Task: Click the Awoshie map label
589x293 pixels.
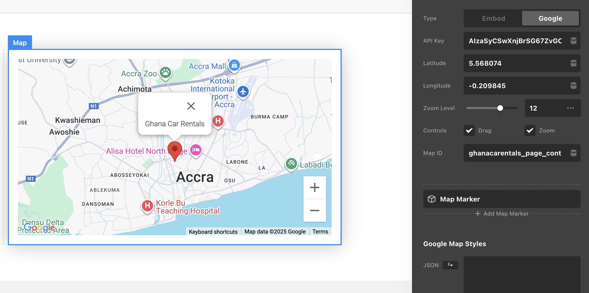Action: [64, 132]
